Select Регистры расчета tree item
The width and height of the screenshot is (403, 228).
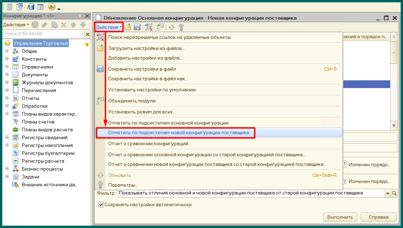pyautogui.click(x=43, y=161)
